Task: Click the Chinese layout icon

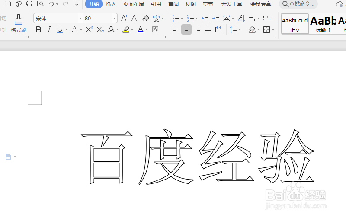Action: (x=227, y=18)
